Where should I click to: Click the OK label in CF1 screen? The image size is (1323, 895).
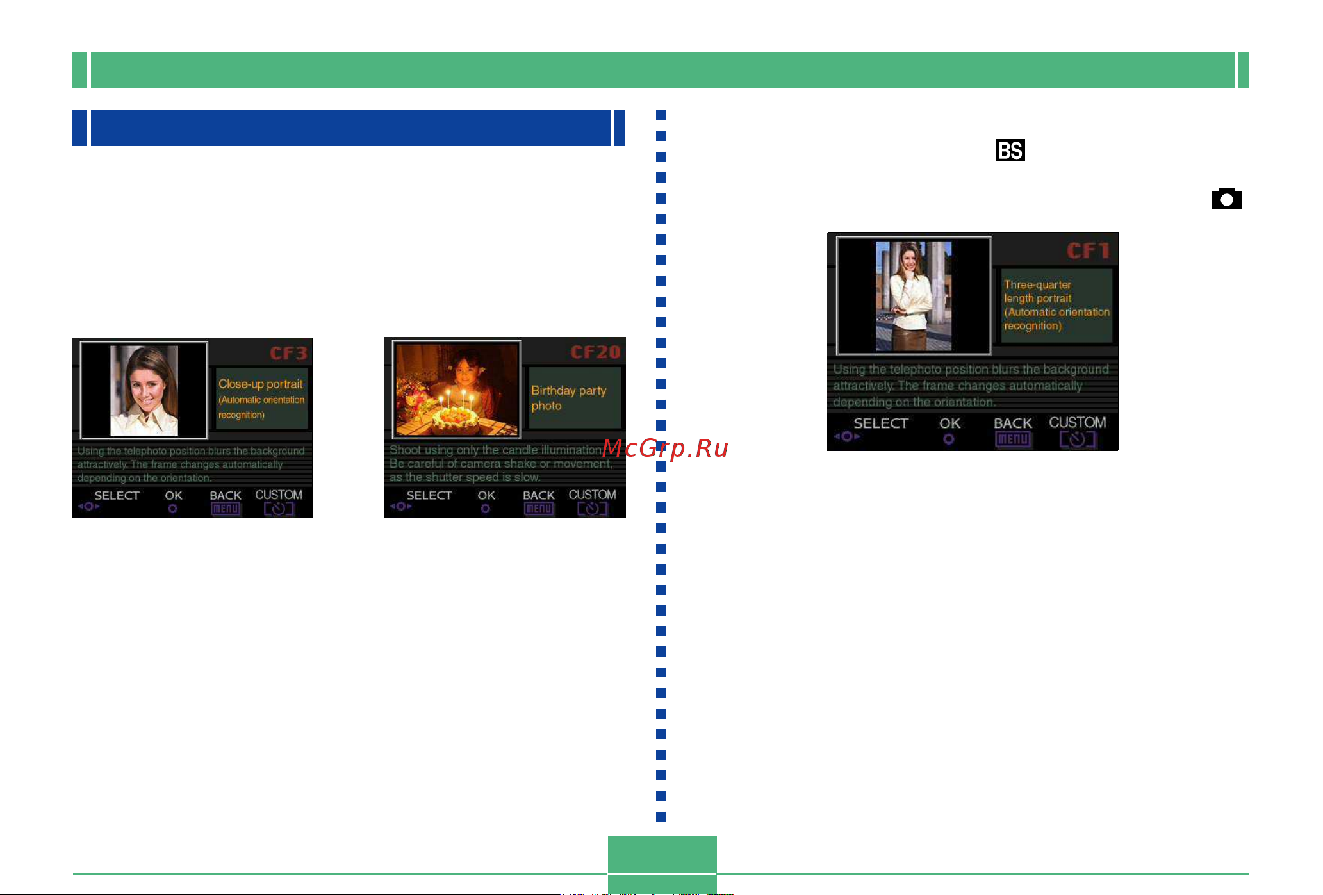(x=949, y=423)
